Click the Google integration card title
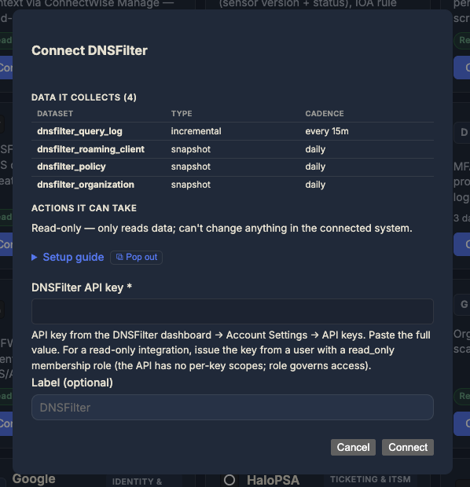Viewport: 470px width, 487px height. point(34,479)
